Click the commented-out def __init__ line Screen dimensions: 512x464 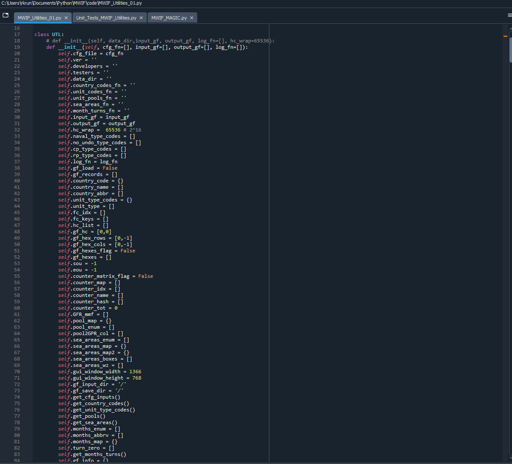(x=160, y=41)
